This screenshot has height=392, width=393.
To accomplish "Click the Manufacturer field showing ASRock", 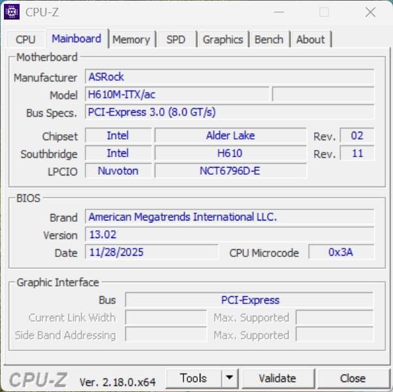I will (229, 77).
